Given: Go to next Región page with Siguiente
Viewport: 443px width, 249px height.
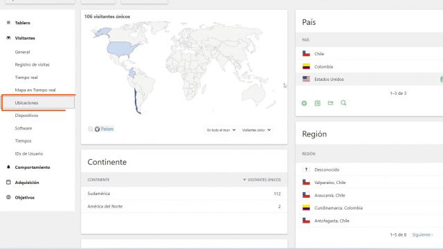Looking at the screenshot, I should pyautogui.click(x=422, y=235).
